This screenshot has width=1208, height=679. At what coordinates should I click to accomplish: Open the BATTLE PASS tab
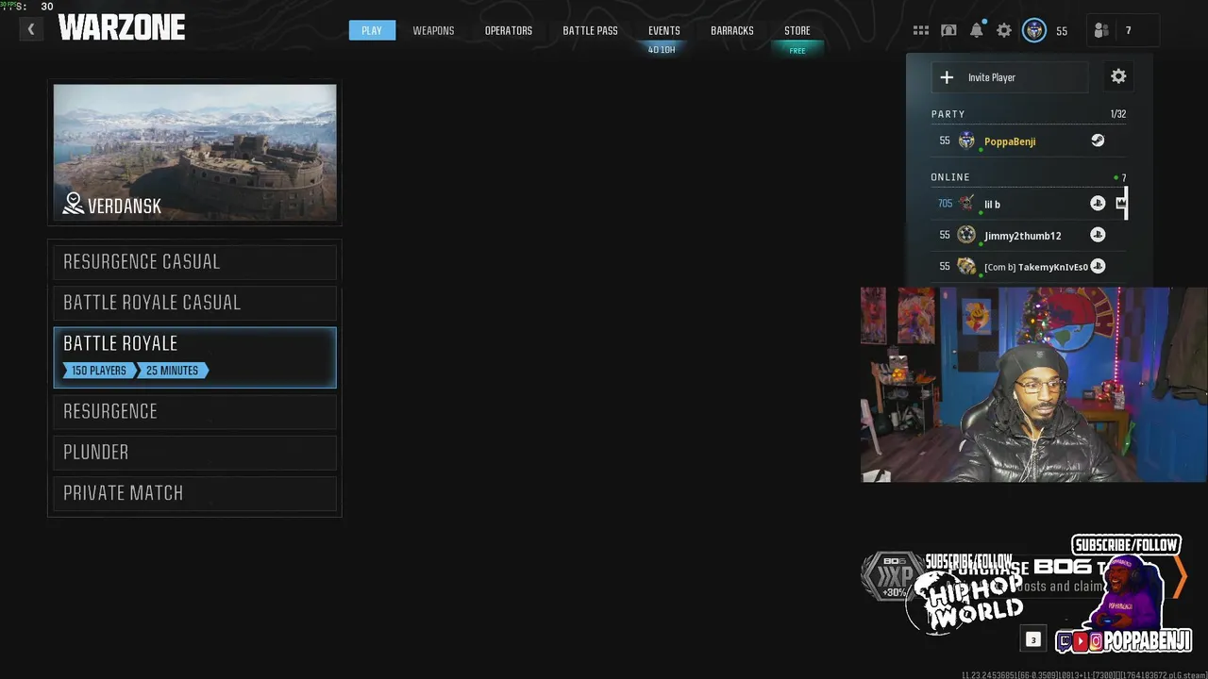pyautogui.click(x=590, y=30)
